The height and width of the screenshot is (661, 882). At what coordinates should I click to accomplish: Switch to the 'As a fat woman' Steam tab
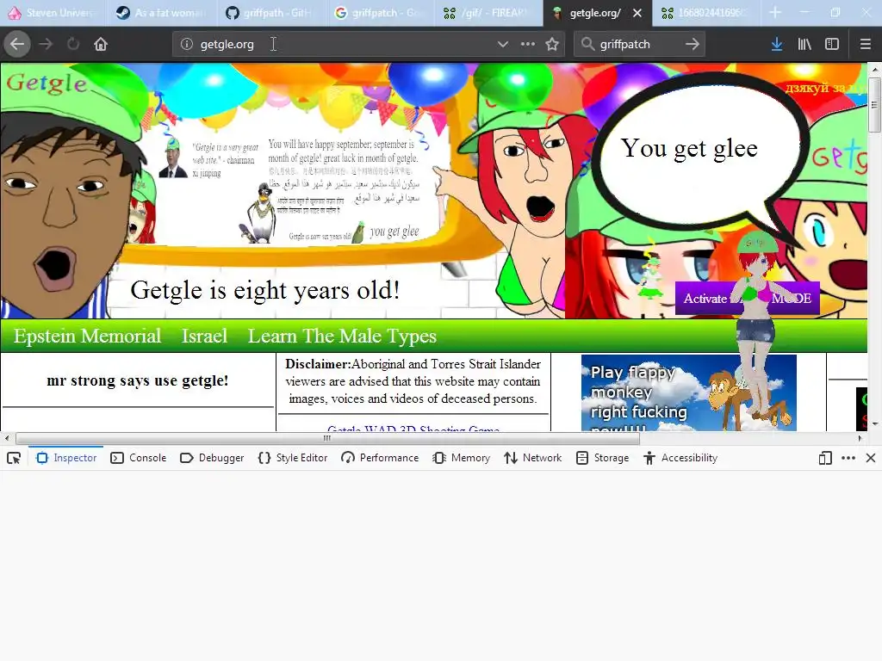(x=161, y=12)
